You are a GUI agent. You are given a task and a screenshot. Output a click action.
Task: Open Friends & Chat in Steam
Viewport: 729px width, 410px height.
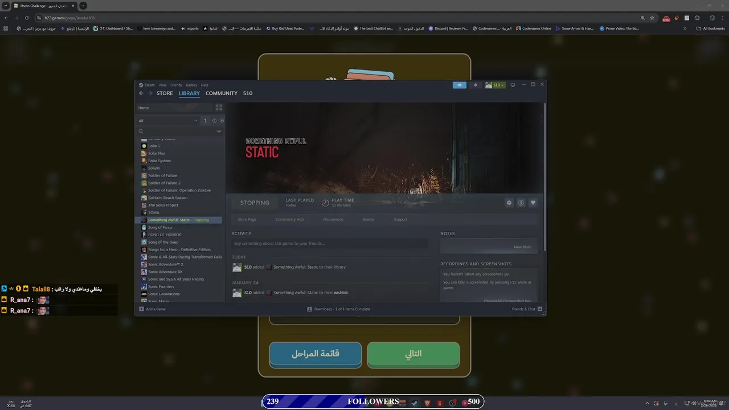(527, 309)
